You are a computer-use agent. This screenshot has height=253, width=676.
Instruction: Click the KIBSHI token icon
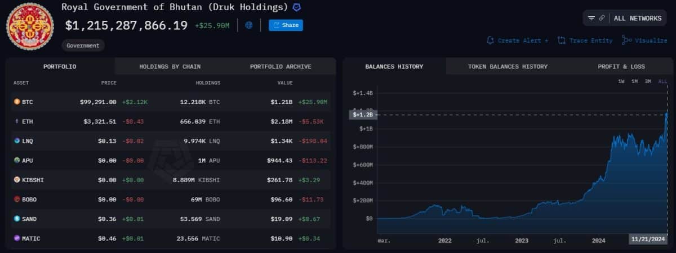(17, 180)
